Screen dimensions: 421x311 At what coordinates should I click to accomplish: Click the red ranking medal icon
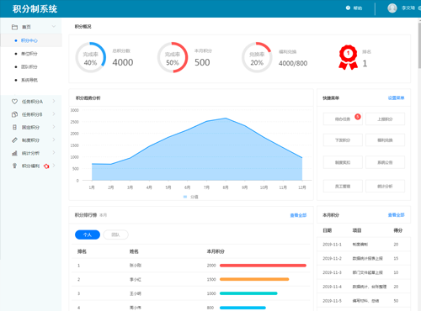tap(348, 57)
